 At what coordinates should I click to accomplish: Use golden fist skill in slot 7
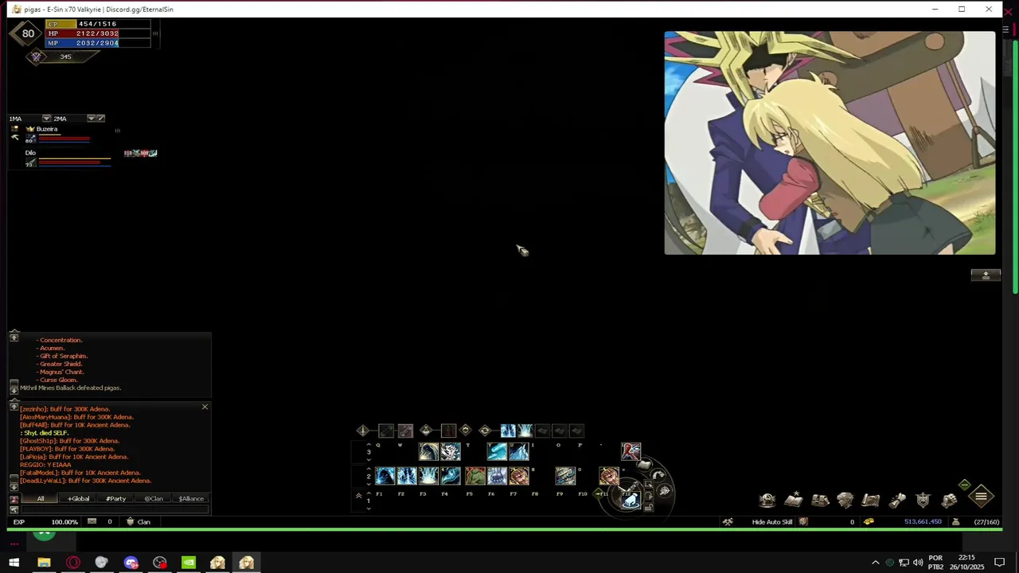519,476
